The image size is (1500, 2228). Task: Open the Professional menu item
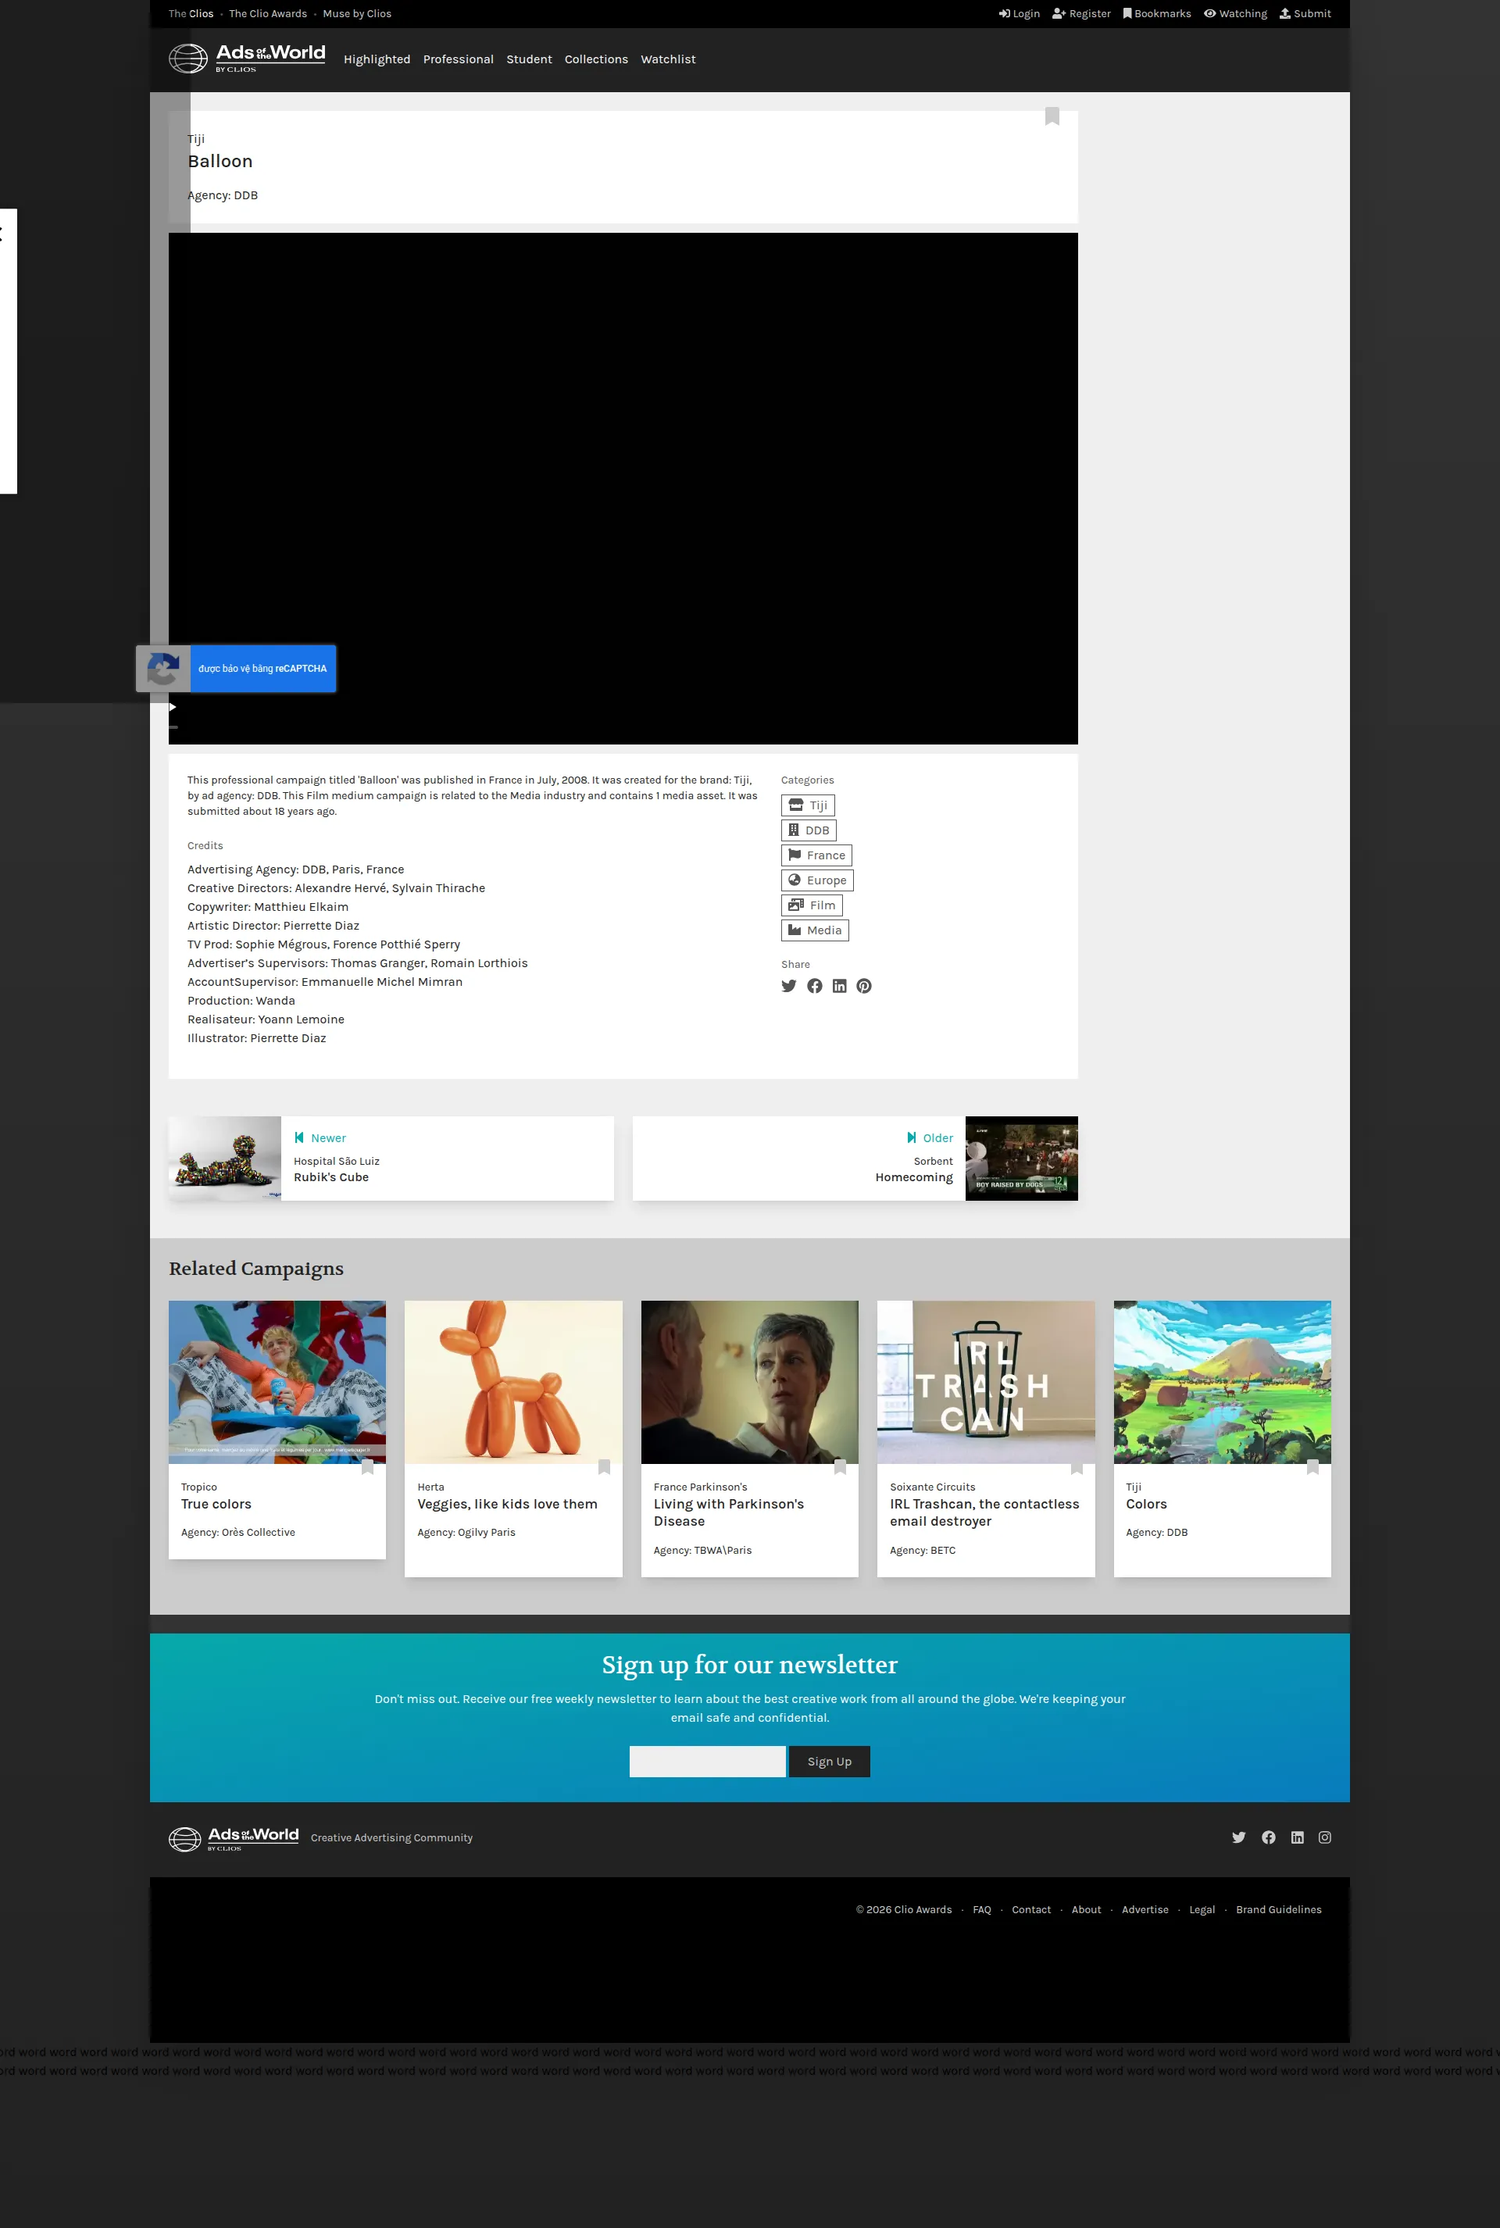pos(459,59)
